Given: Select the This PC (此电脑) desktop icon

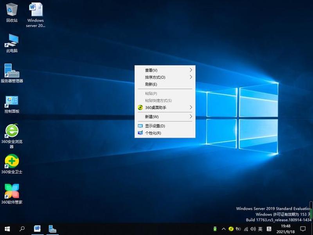Looking at the screenshot, I should [x=12, y=43].
